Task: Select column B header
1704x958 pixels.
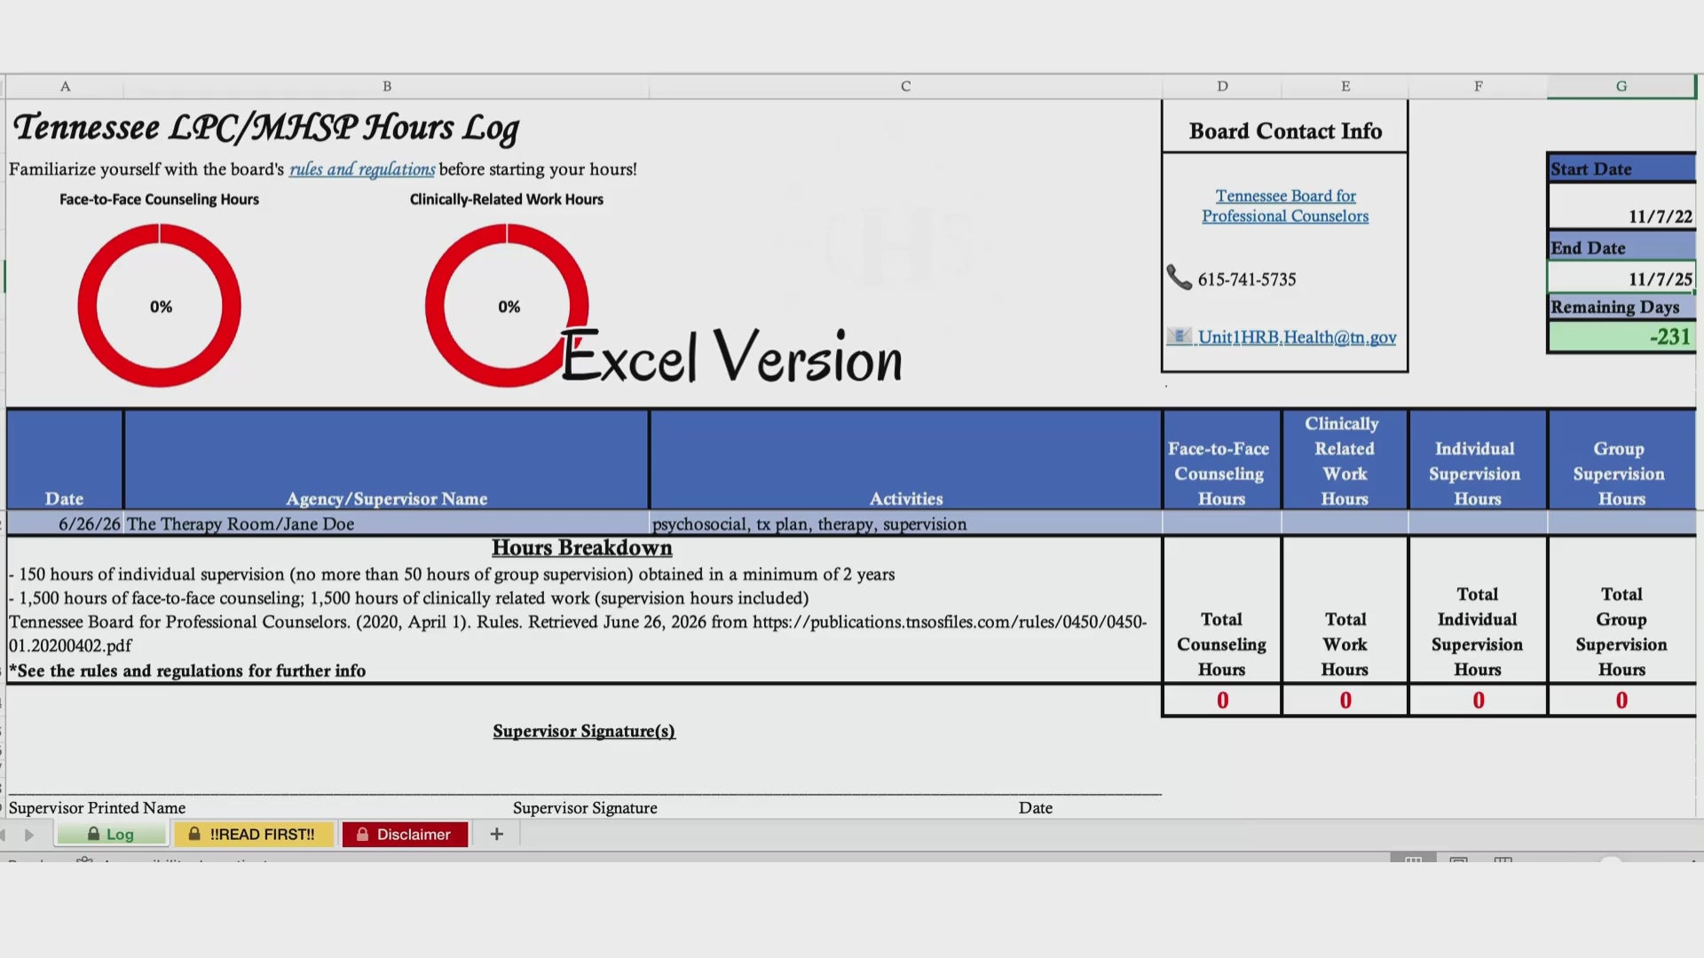Action: click(386, 86)
